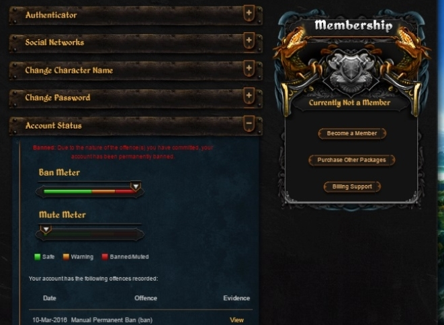Screen dimensions: 444x325
Task: Open the Social Networks header bar
Action: pyautogui.click(x=136, y=42)
